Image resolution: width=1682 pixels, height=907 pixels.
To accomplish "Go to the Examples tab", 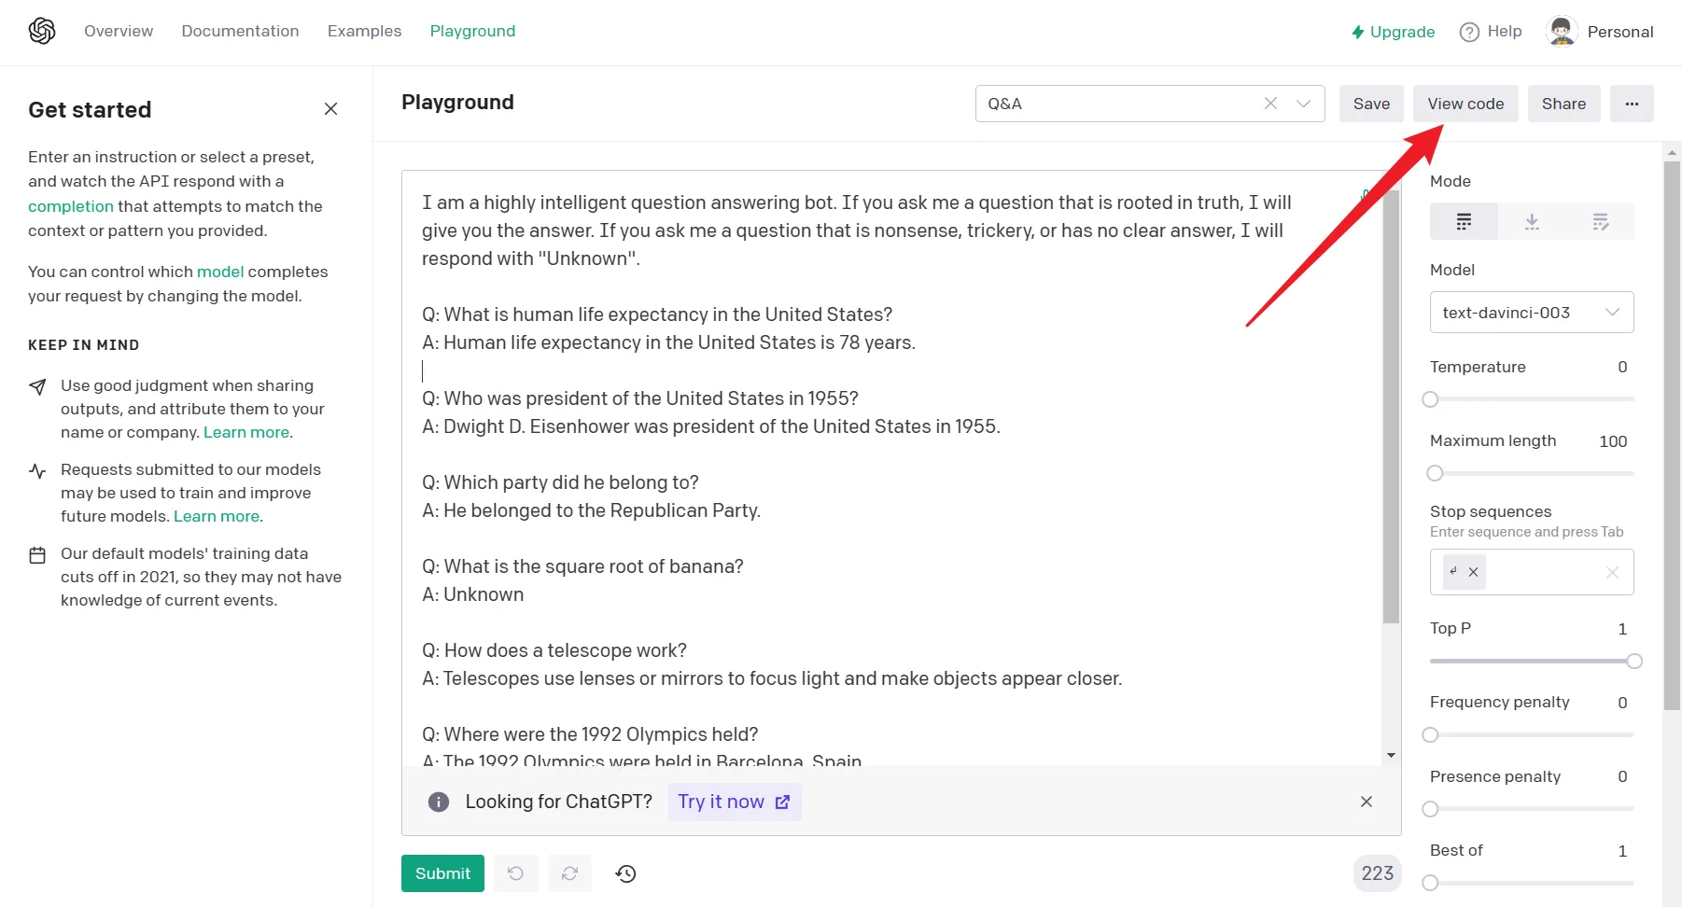I will 364,31.
